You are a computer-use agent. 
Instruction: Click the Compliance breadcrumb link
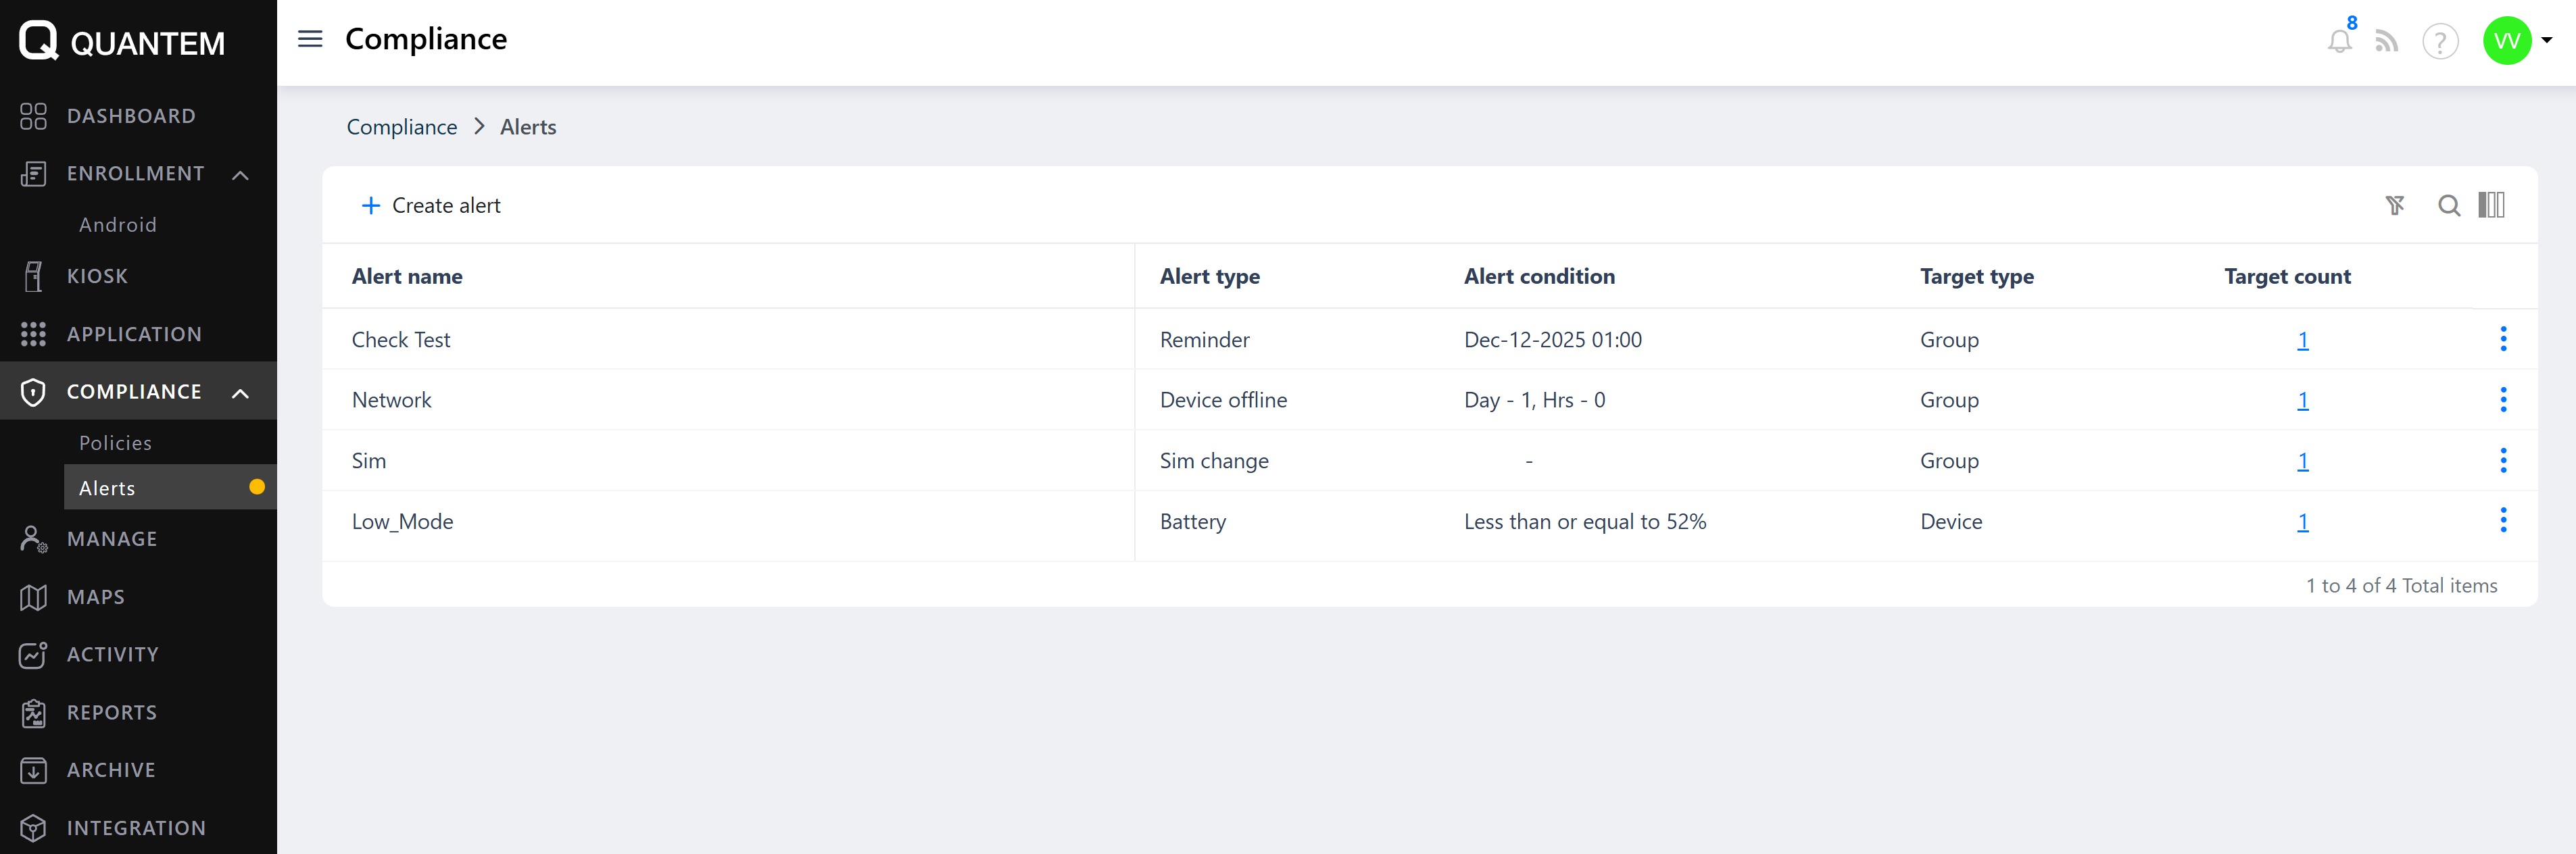click(401, 127)
